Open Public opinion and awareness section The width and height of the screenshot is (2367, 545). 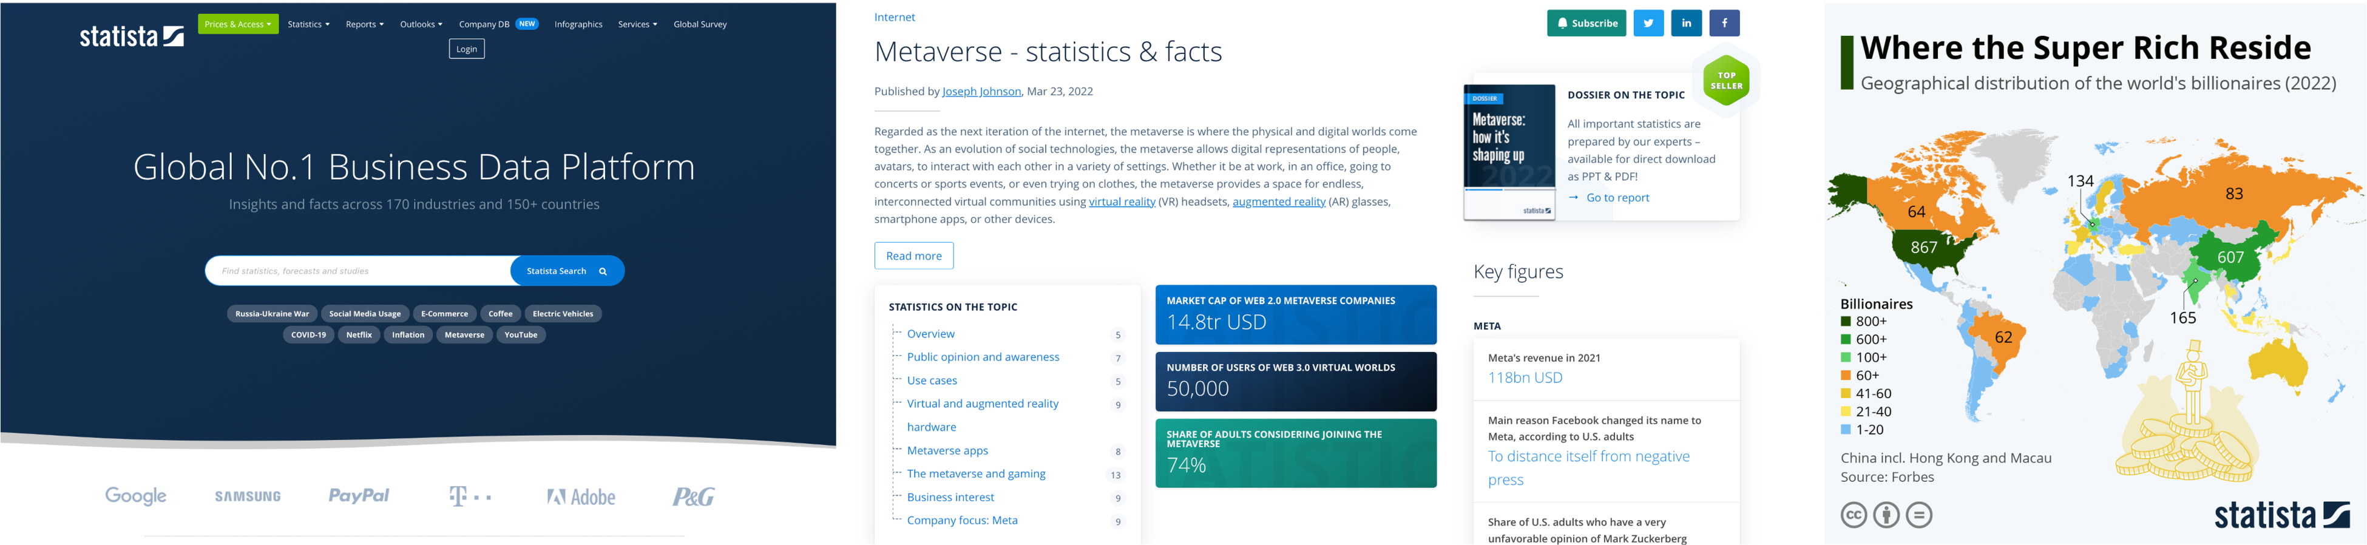click(983, 357)
